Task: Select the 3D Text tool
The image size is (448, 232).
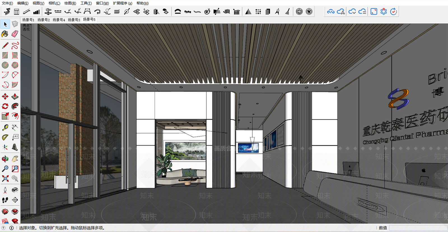Action: [15, 147]
